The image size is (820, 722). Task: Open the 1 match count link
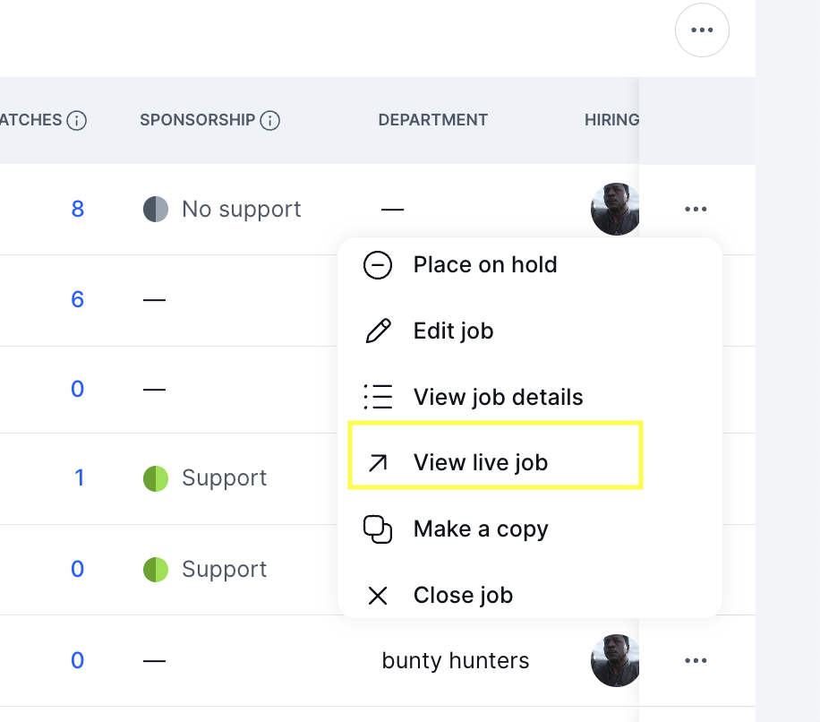[79, 477]
